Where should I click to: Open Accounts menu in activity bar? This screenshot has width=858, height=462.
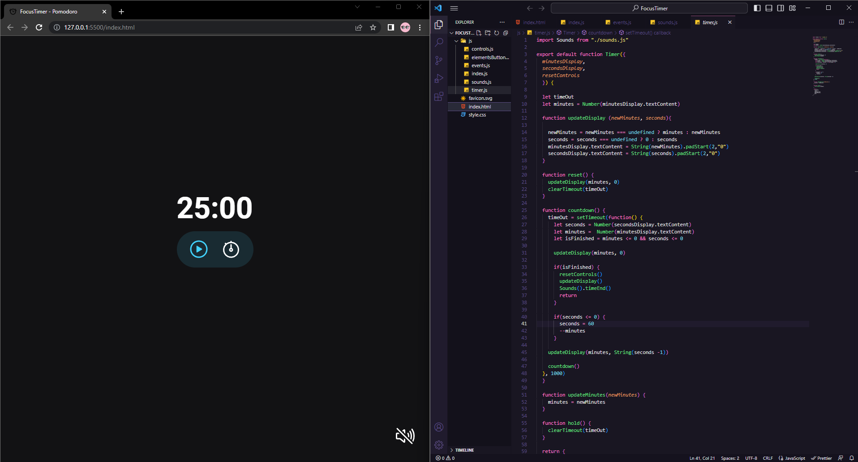click(x=439, y=427)
